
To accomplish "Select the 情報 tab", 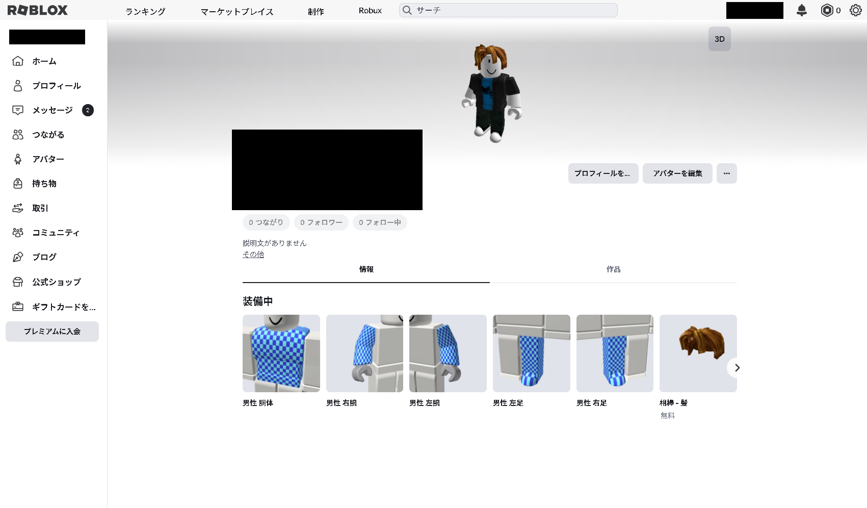I will point(366,269).
